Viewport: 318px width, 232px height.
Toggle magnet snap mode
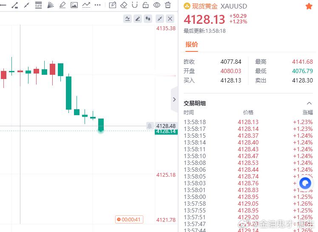[x=135, y=5]
